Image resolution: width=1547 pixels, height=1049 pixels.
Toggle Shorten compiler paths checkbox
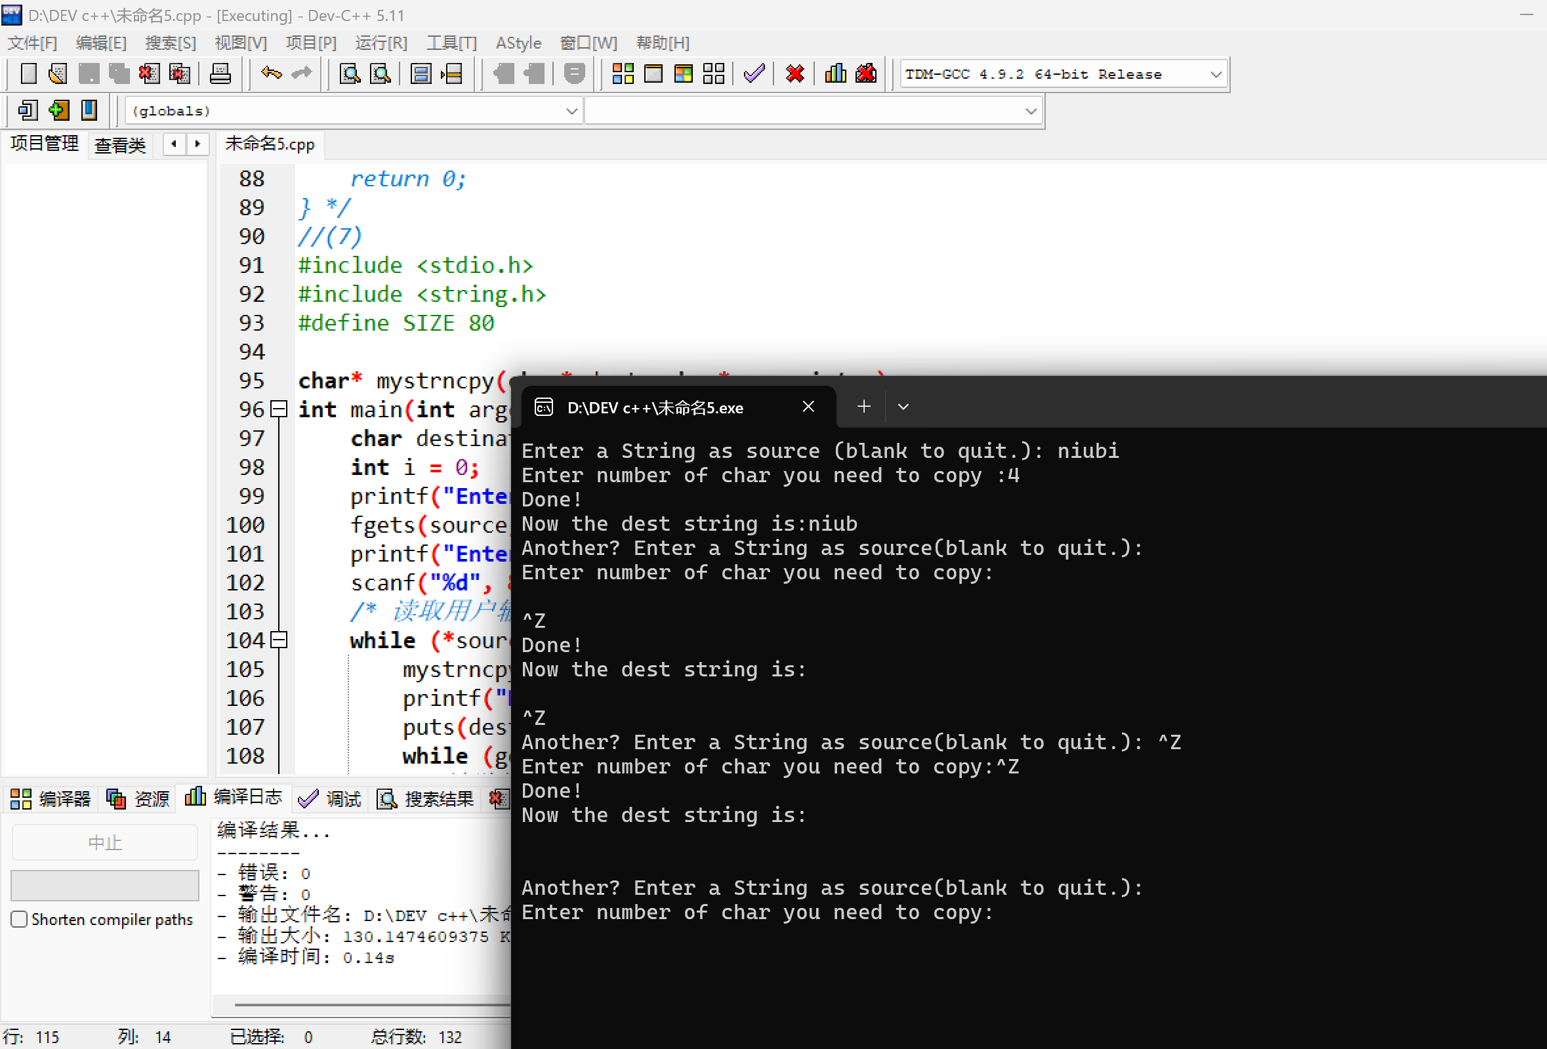pyautogui.click(x=19, y=919)
